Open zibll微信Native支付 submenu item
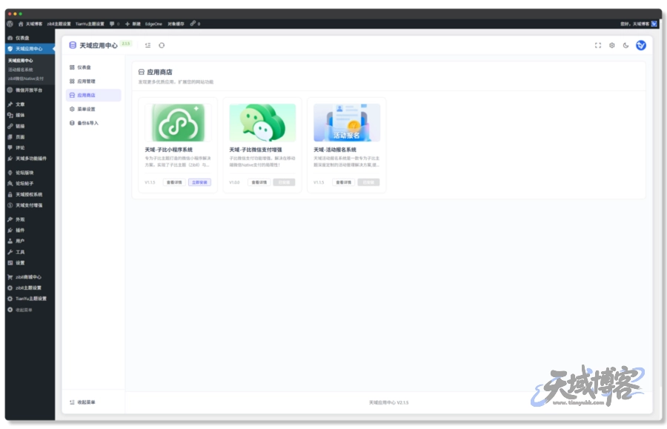The width and height of the screenshot is (667, 429). 25,79
